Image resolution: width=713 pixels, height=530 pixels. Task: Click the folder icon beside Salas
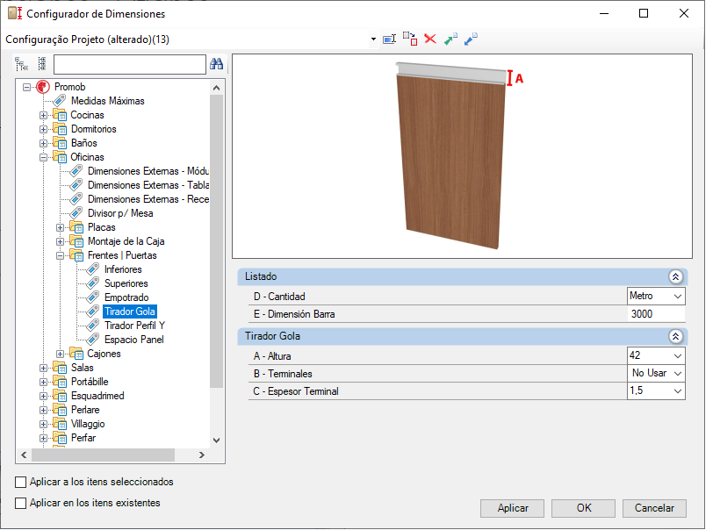click(60, 368)
